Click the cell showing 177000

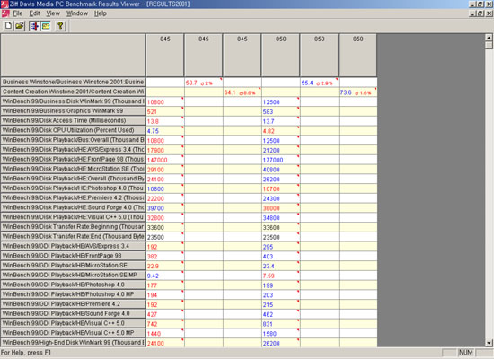(281, 160)
